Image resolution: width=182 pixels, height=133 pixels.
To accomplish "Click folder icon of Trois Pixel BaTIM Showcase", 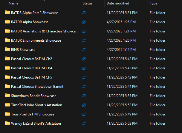I will pos(7,114).
